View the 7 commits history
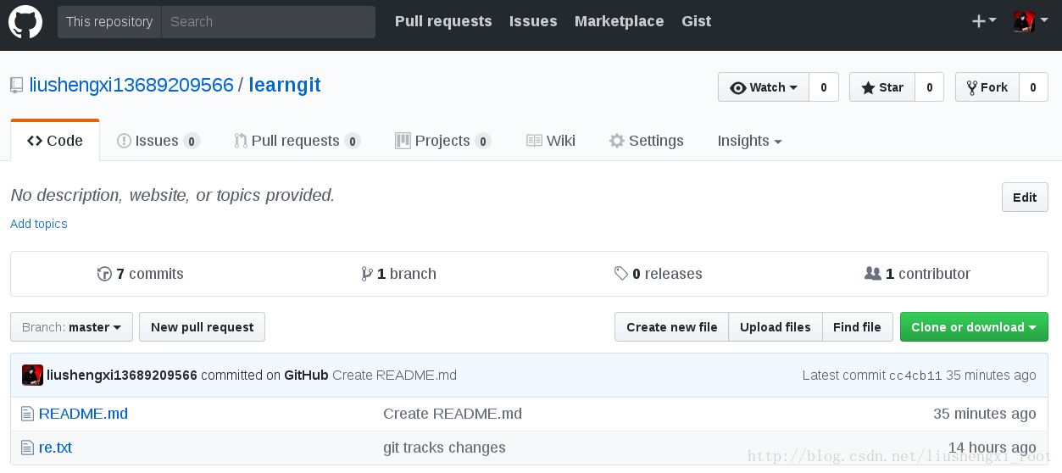 pyautogui.click(x=141, y=274)
